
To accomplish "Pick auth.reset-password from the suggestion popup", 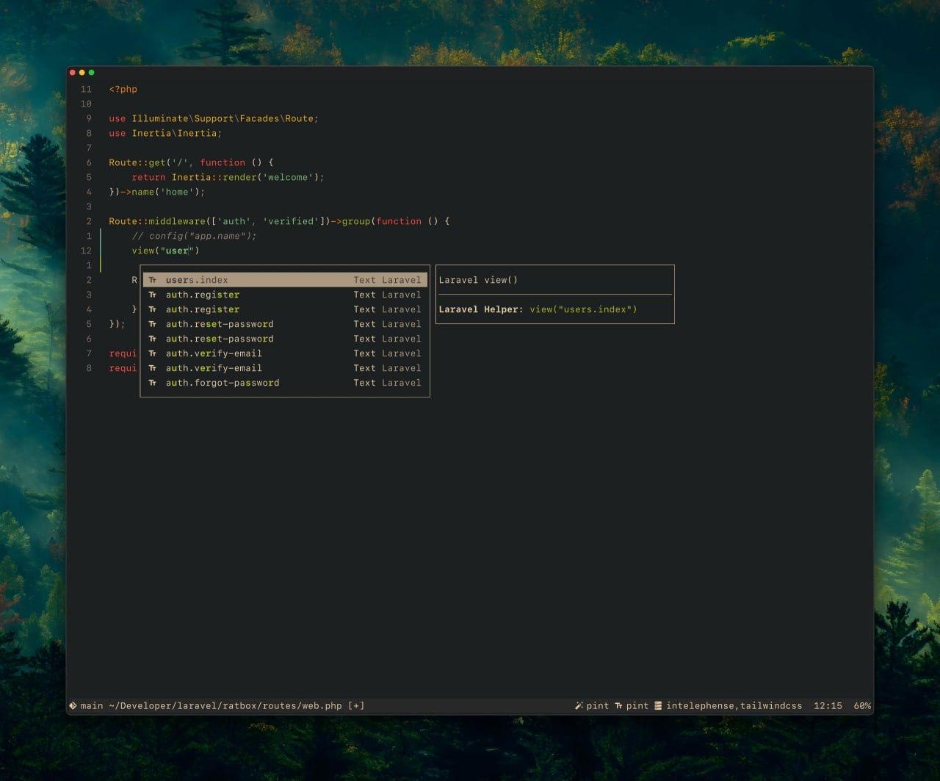I will click(220, 324).
